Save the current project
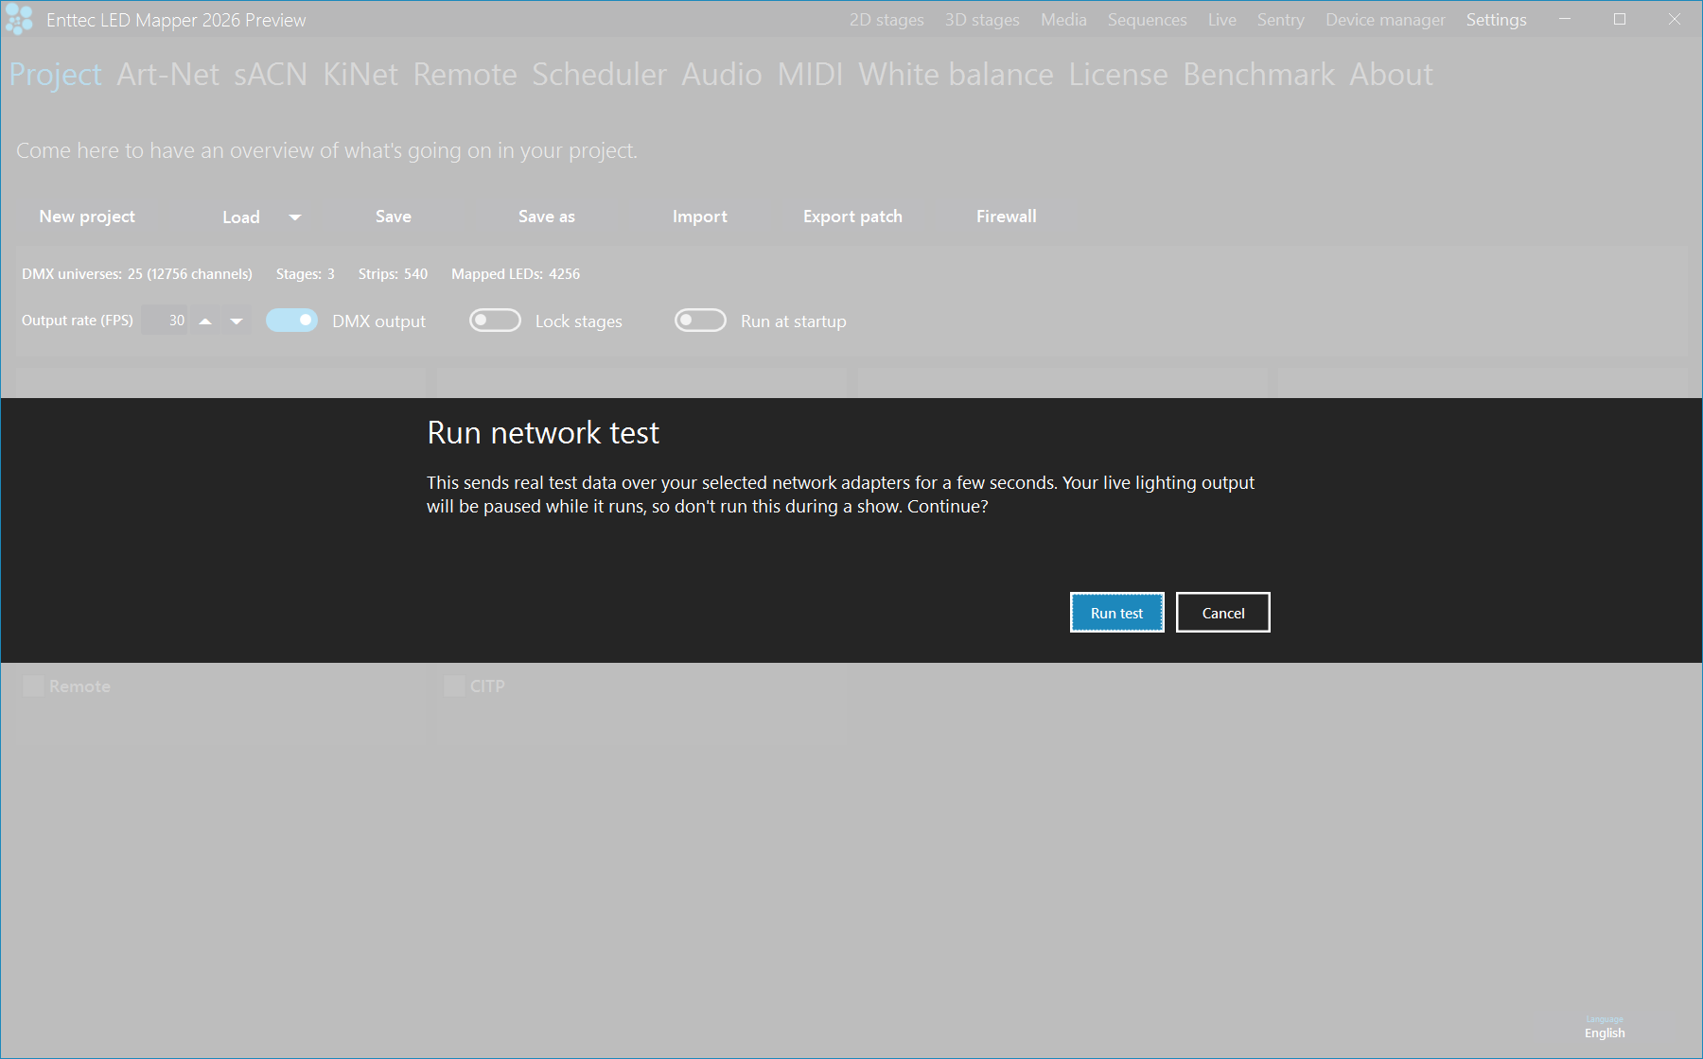The height and width of the screenshot is (1059, 1703). click(394, 217)
